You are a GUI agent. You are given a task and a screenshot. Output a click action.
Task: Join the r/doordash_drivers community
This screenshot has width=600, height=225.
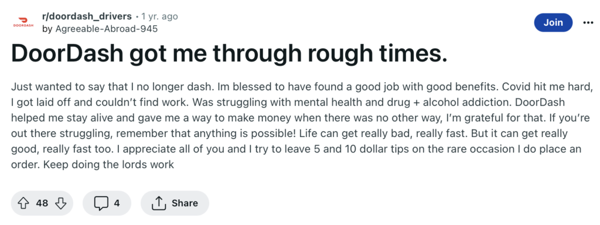coord(553,23)
